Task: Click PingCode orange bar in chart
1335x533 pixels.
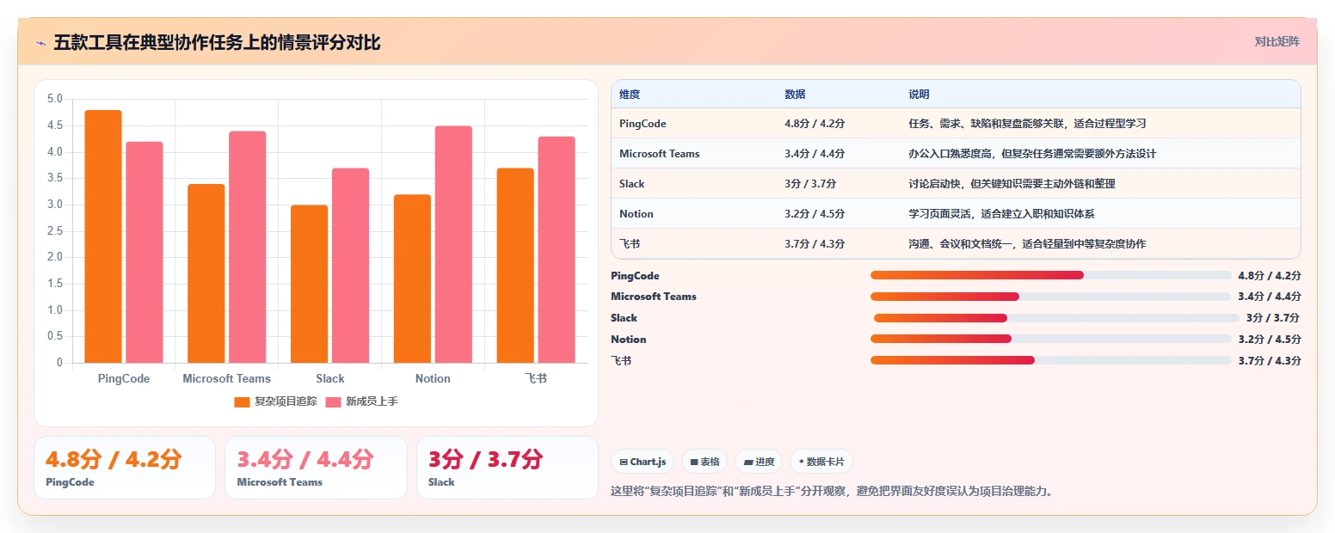Action: (103, 236)
